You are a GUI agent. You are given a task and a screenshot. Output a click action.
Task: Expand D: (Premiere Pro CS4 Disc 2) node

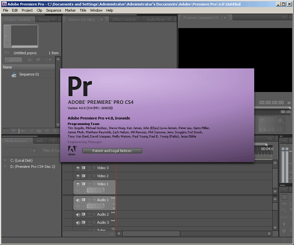[x=5, y=166]
